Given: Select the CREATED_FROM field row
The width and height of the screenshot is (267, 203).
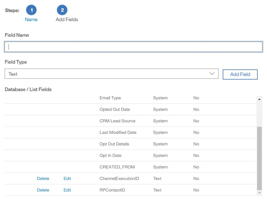Looking at the screenshot, I should pyautogui.click(x=117, y=167).
